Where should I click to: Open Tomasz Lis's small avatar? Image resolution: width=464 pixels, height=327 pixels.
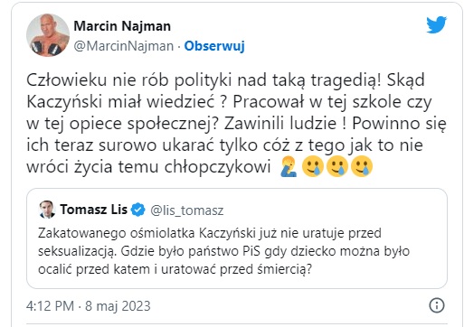[47, 210]
